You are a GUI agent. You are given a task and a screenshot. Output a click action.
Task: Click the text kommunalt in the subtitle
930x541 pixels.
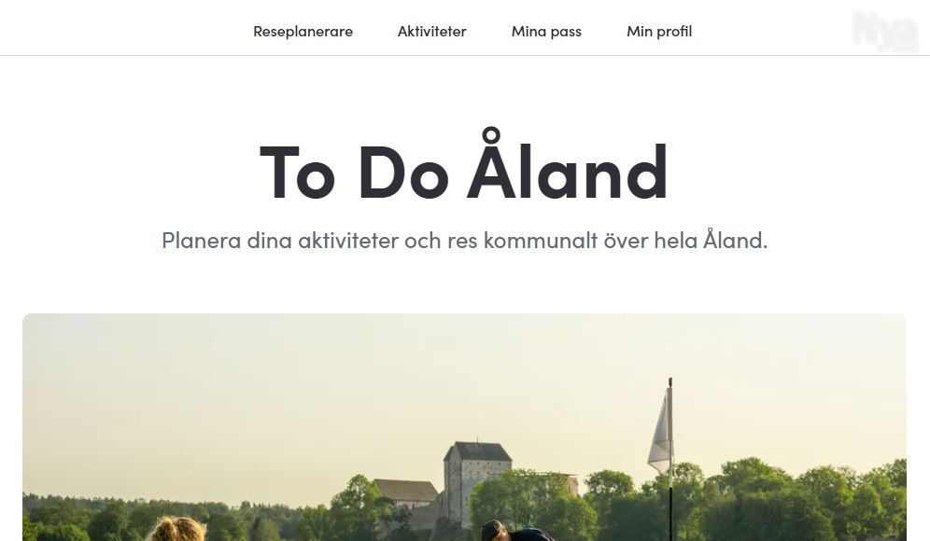(541, 241)
